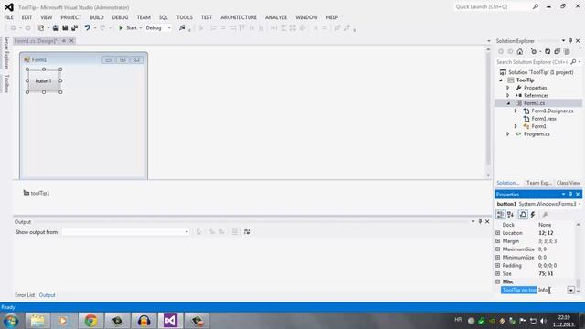585x329 pixels.
Task: Pin the Solution Explorer panel
Action: click(x=570, y=40)
